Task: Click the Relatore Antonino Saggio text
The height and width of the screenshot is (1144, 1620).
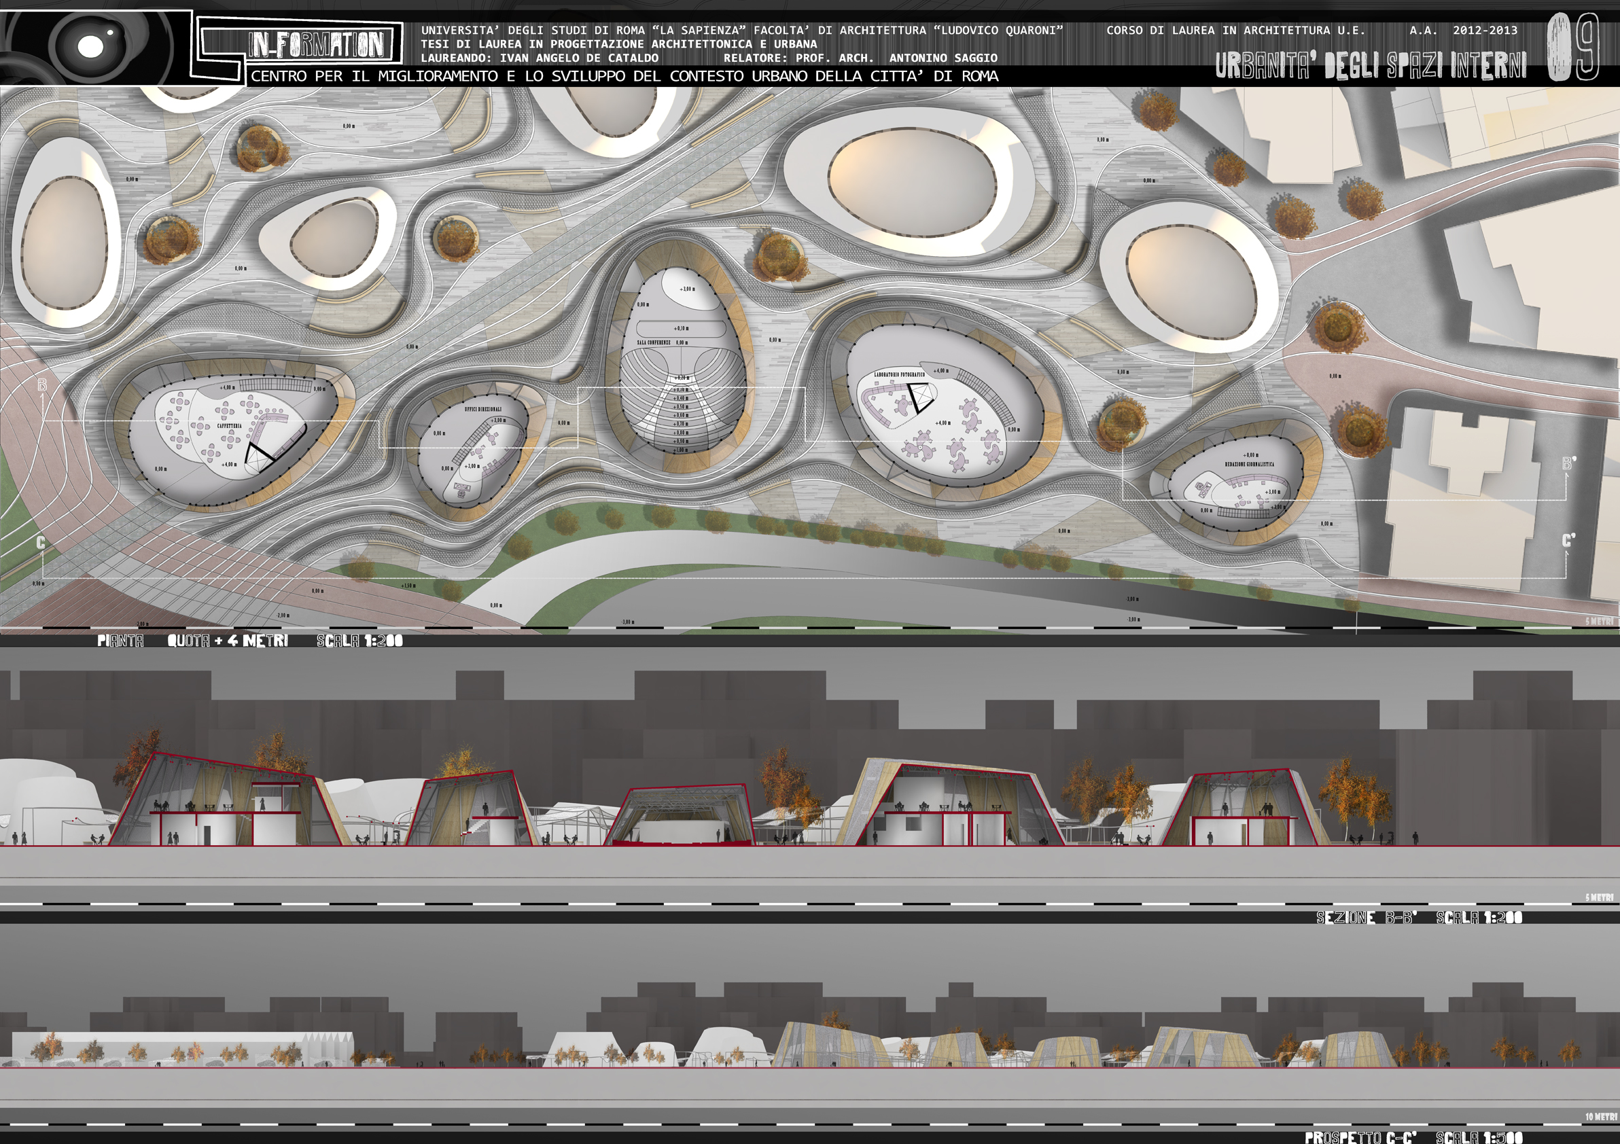Action: 860,58
